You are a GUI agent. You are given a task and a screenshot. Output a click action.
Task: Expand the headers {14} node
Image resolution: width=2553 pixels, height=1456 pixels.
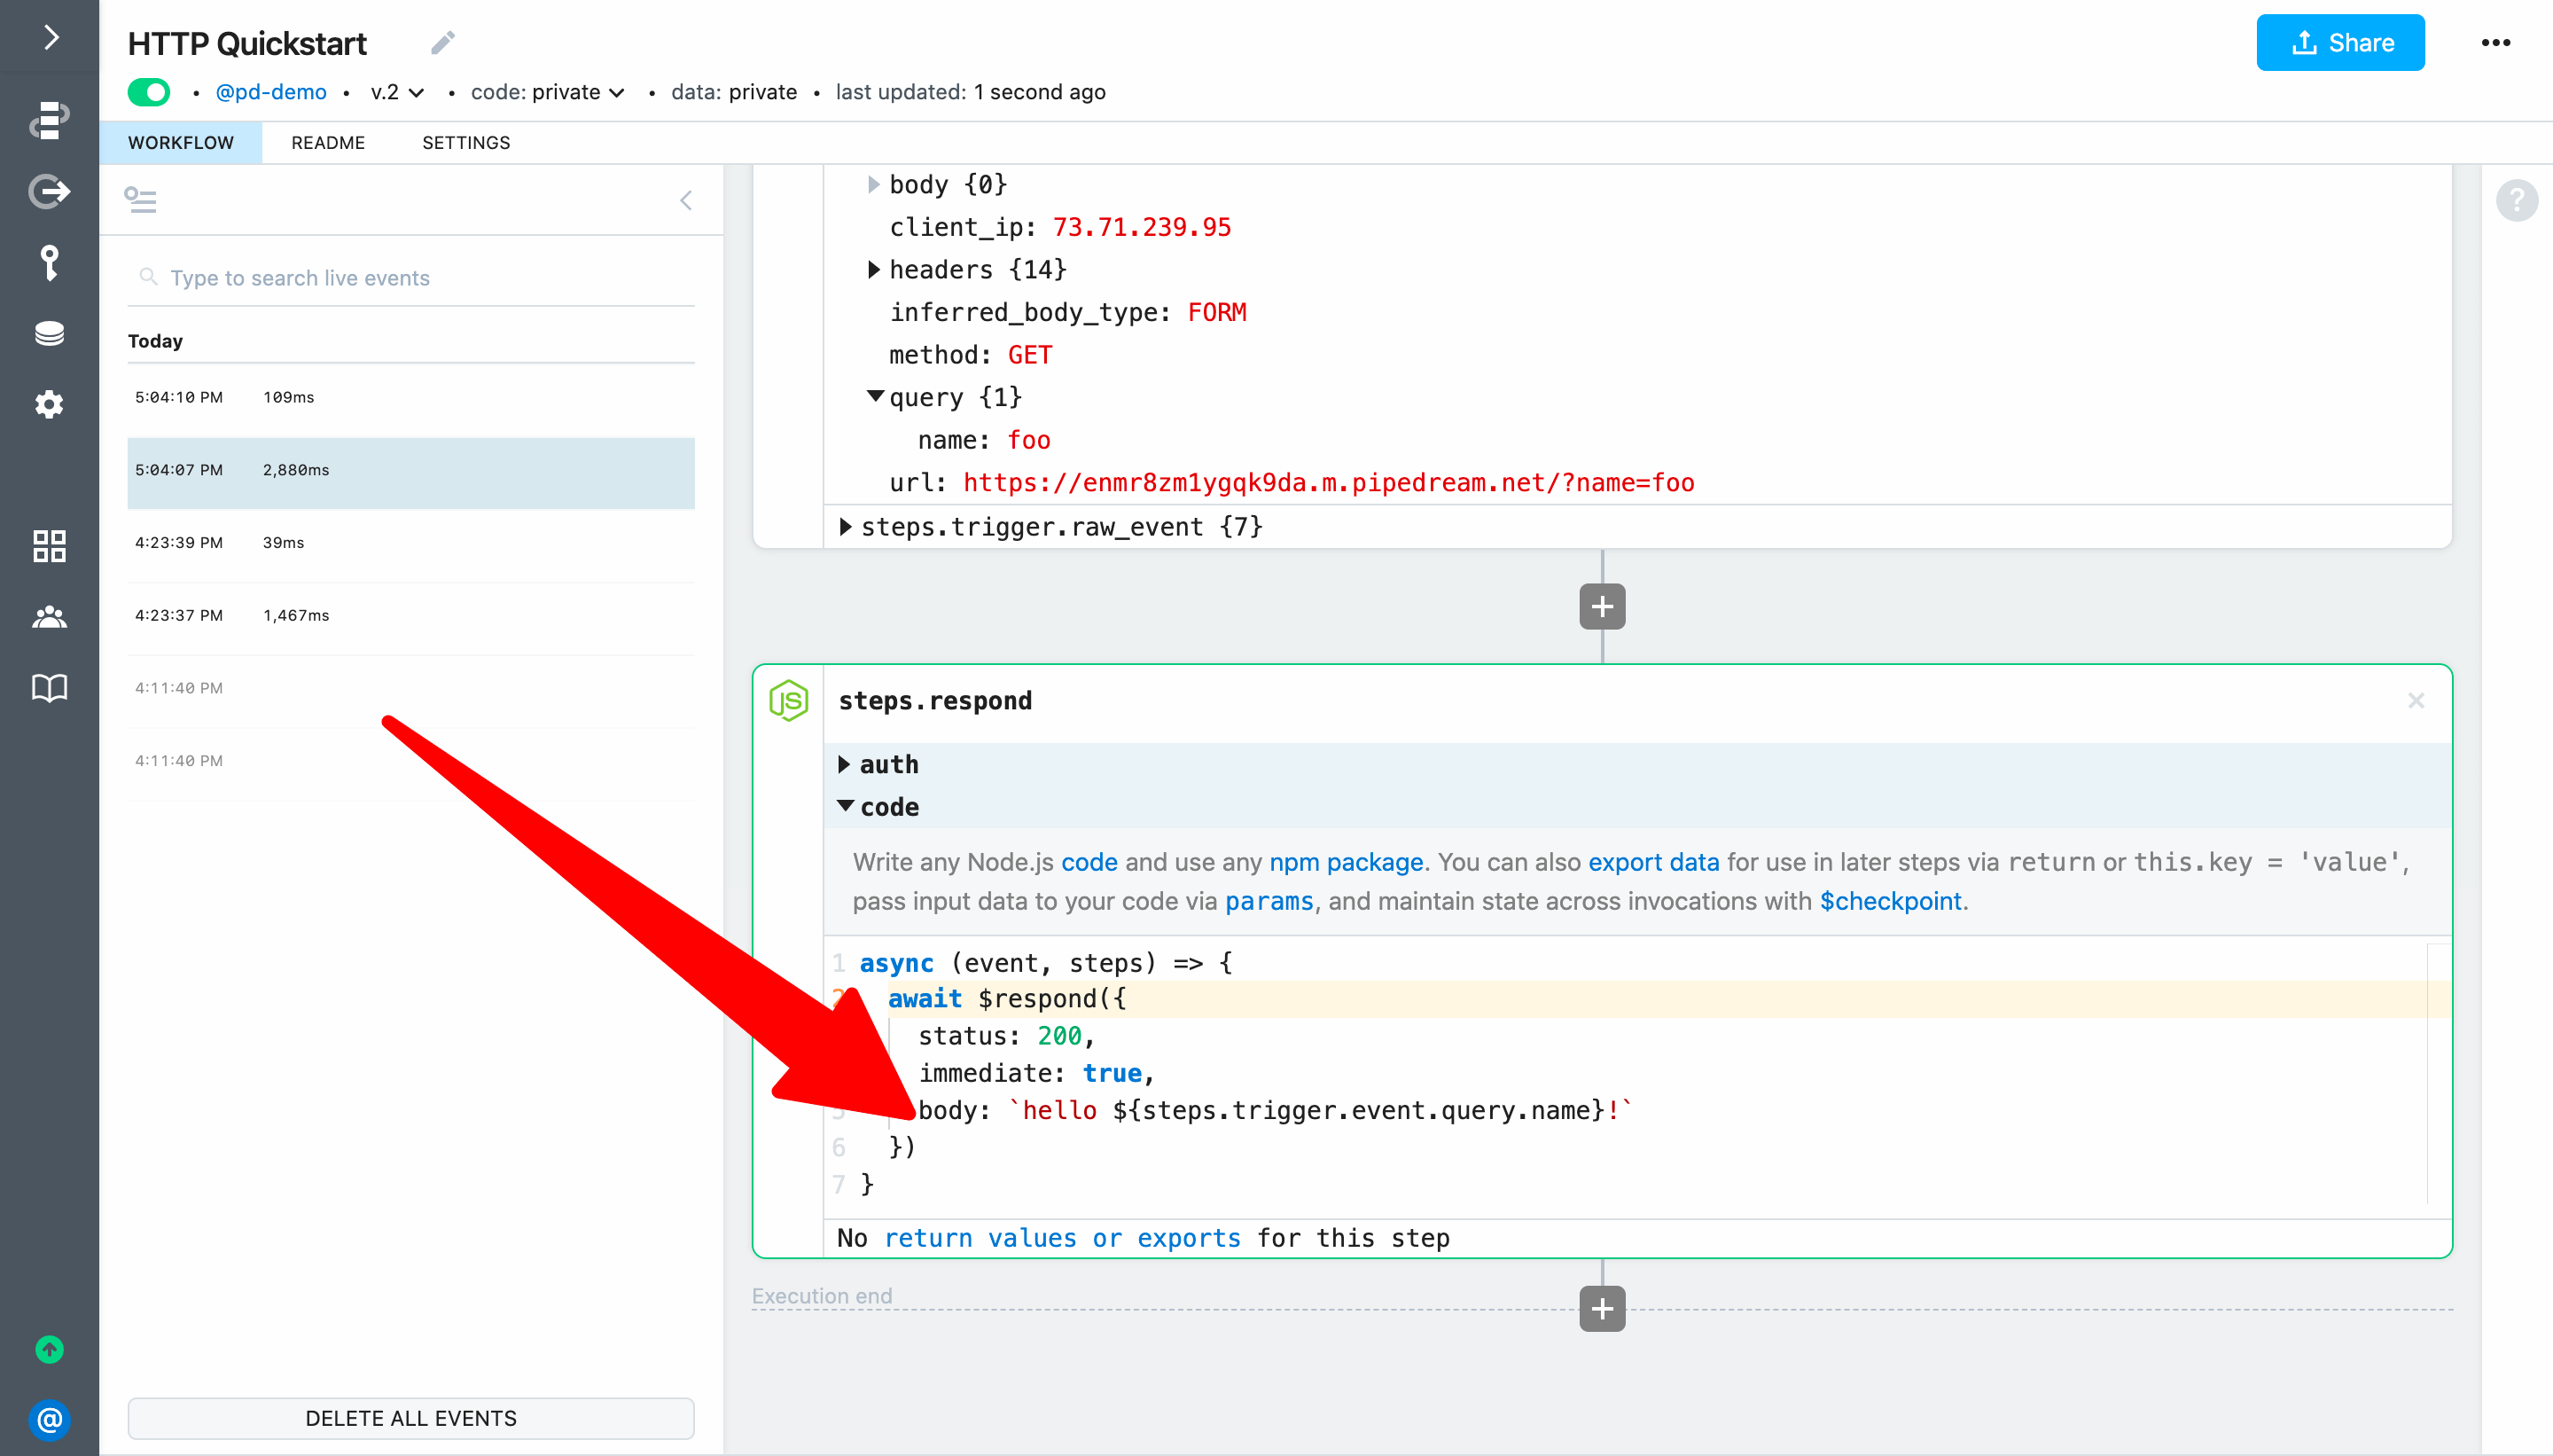pos(874,270)
